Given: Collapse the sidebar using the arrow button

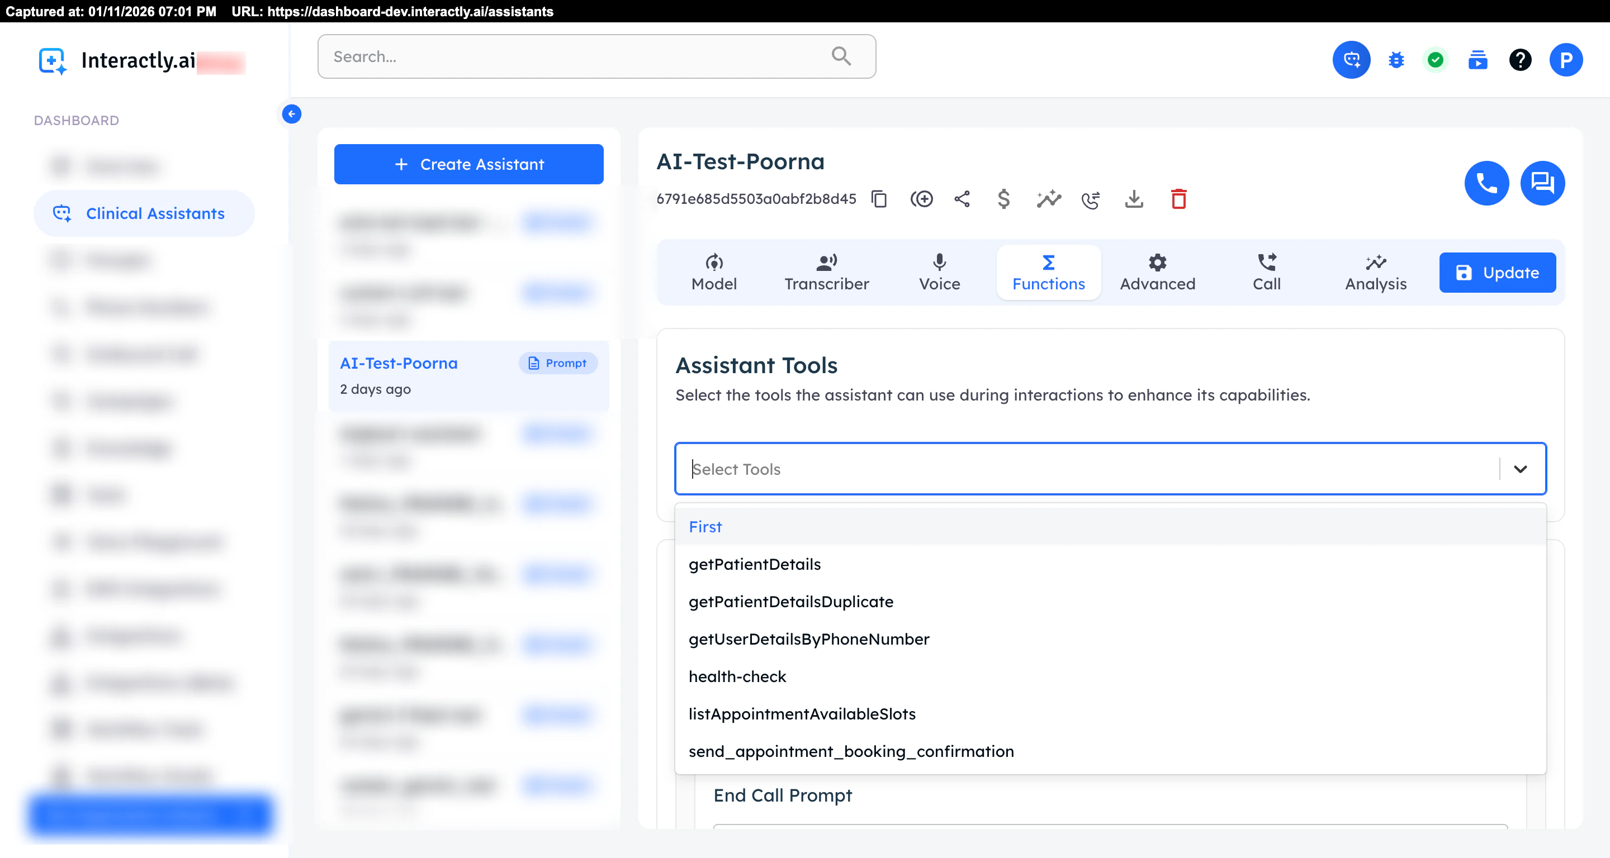Looking at the screenshot, I should click(x=291, y=115).
